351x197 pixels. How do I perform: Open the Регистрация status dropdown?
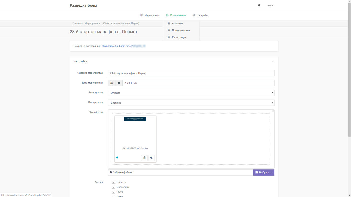(x=191, y=93)
